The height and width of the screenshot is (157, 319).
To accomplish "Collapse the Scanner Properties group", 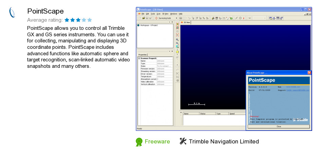I will (139, 58).
